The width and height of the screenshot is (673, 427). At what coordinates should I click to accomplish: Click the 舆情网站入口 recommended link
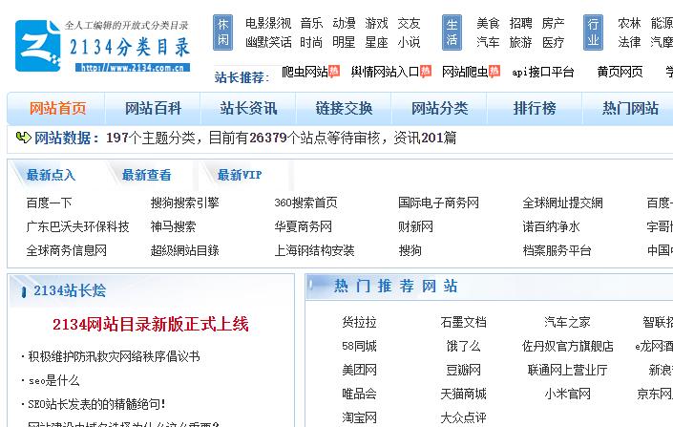(385, 72)
